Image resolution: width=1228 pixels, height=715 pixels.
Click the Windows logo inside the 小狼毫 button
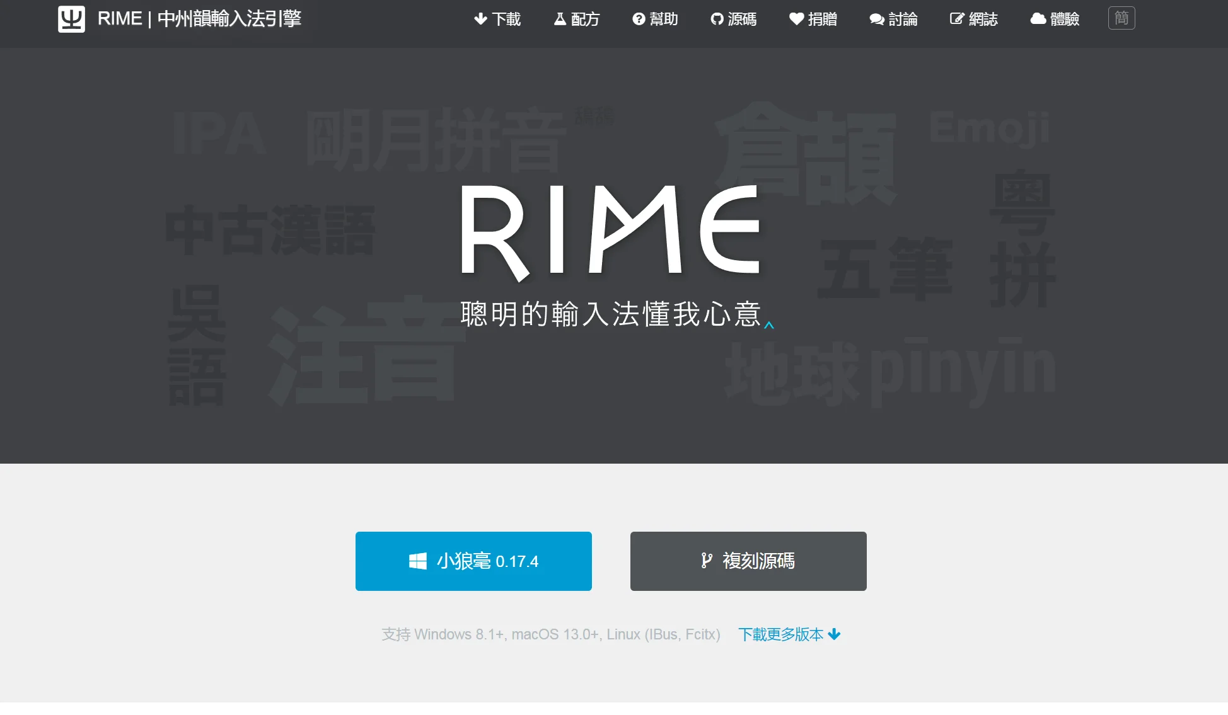coord(418,560)
